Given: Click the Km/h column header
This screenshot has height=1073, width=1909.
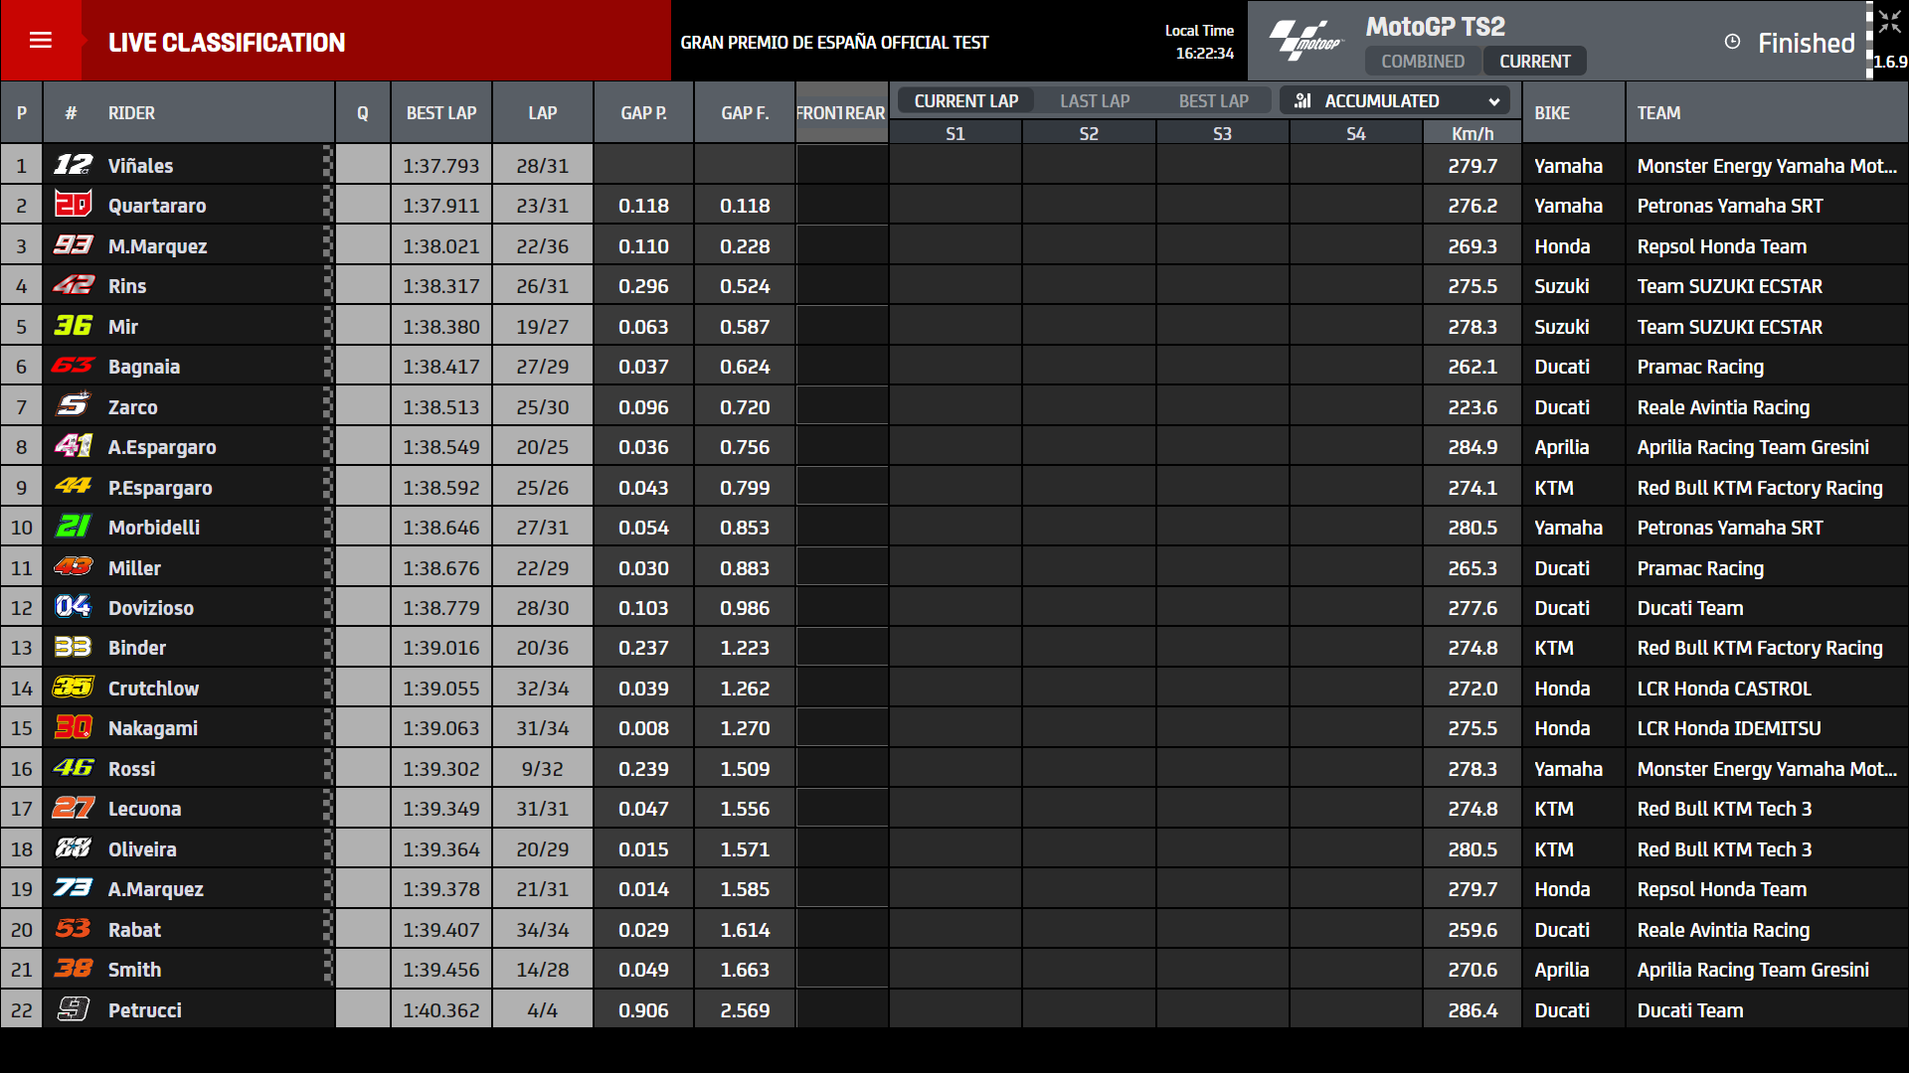Looking at the screenshot, I should 1472,134.
